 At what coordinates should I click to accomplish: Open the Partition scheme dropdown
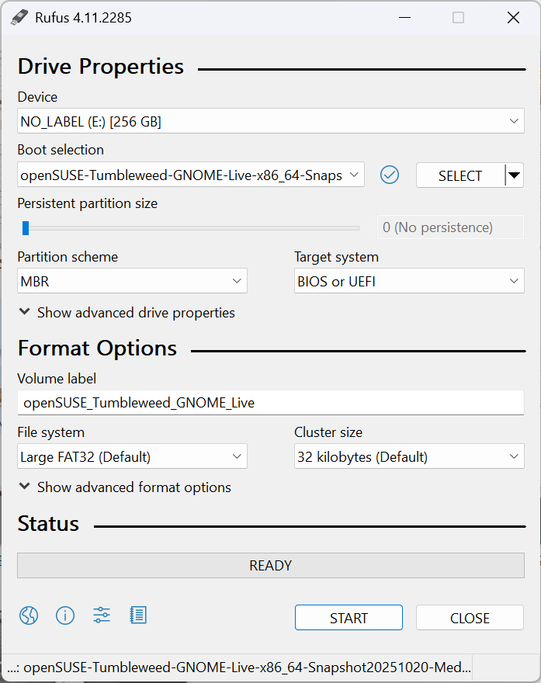tap(132, 281)
